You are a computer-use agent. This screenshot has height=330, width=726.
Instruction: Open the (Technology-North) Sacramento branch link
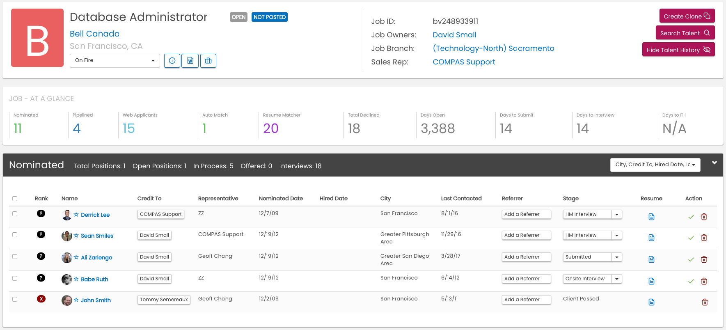pyautogui.click(x=493, y=48)
